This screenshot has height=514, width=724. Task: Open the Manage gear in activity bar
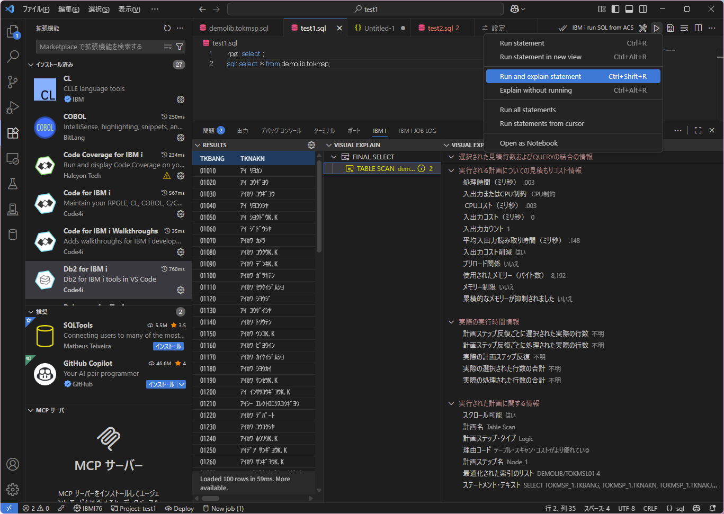click(13, 489)
